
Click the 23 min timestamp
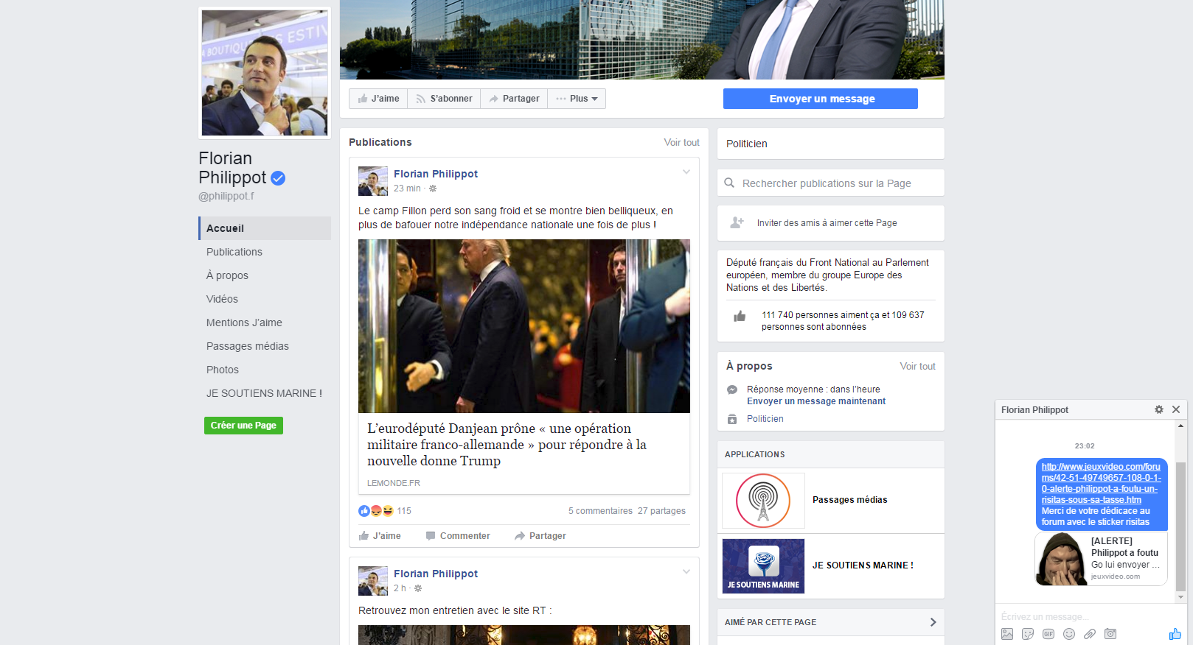coord(407,188)
